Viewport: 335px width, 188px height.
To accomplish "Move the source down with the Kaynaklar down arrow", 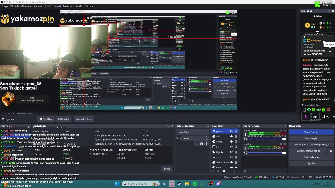I will tap(235, 171).
